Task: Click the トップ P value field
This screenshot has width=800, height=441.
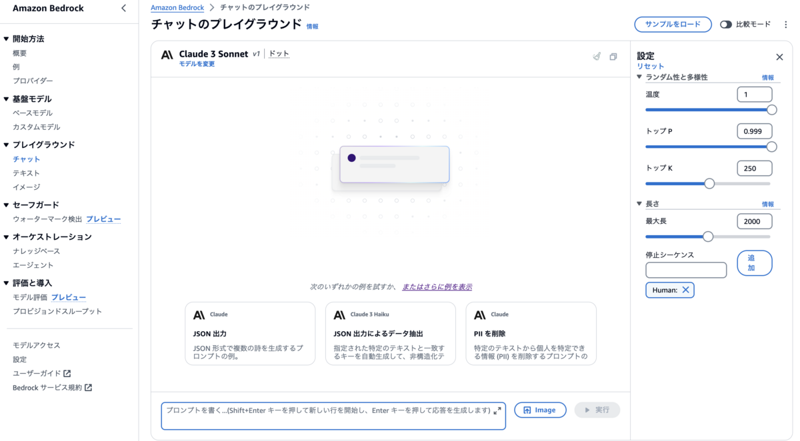Action: pyautogui.click(x=754, y=131)
